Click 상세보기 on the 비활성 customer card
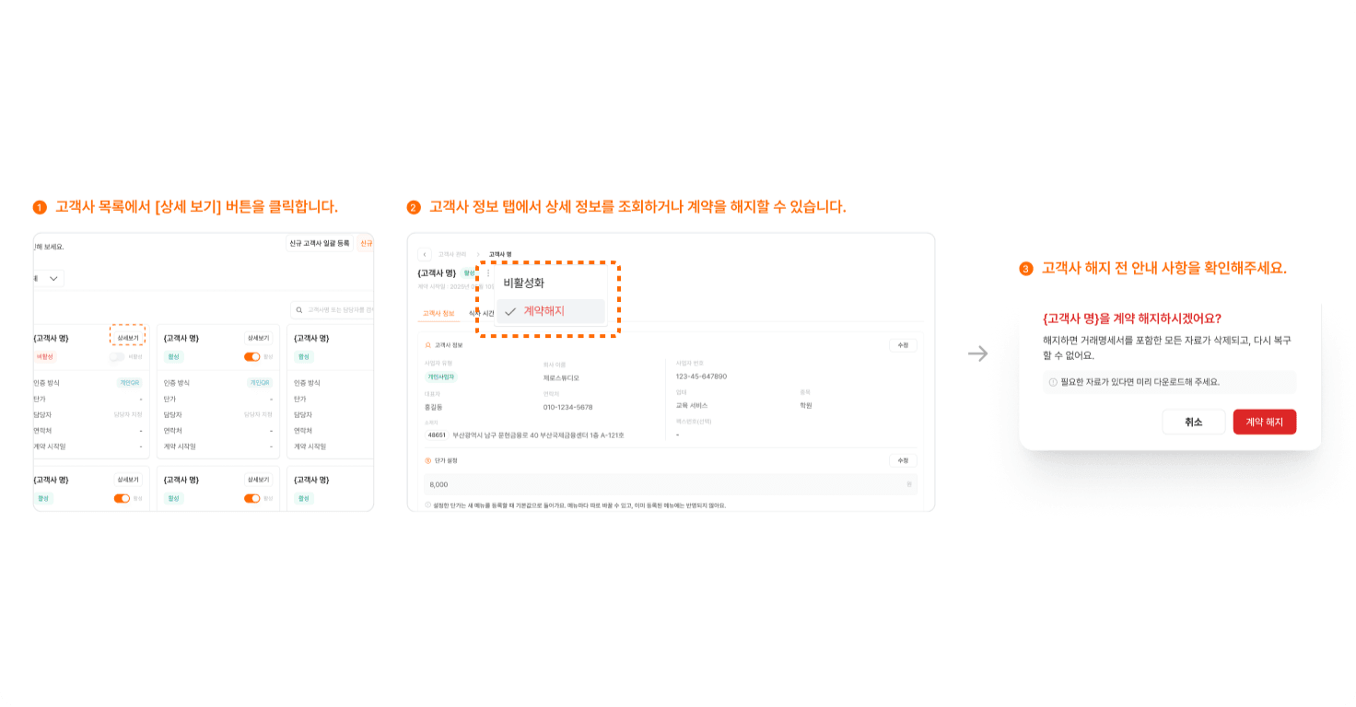Screen dimensions: 1356x707 pos(128,338)
